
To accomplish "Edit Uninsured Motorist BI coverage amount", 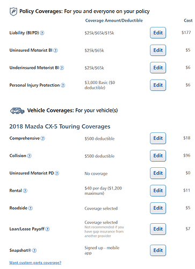I will tap(158, 50).
